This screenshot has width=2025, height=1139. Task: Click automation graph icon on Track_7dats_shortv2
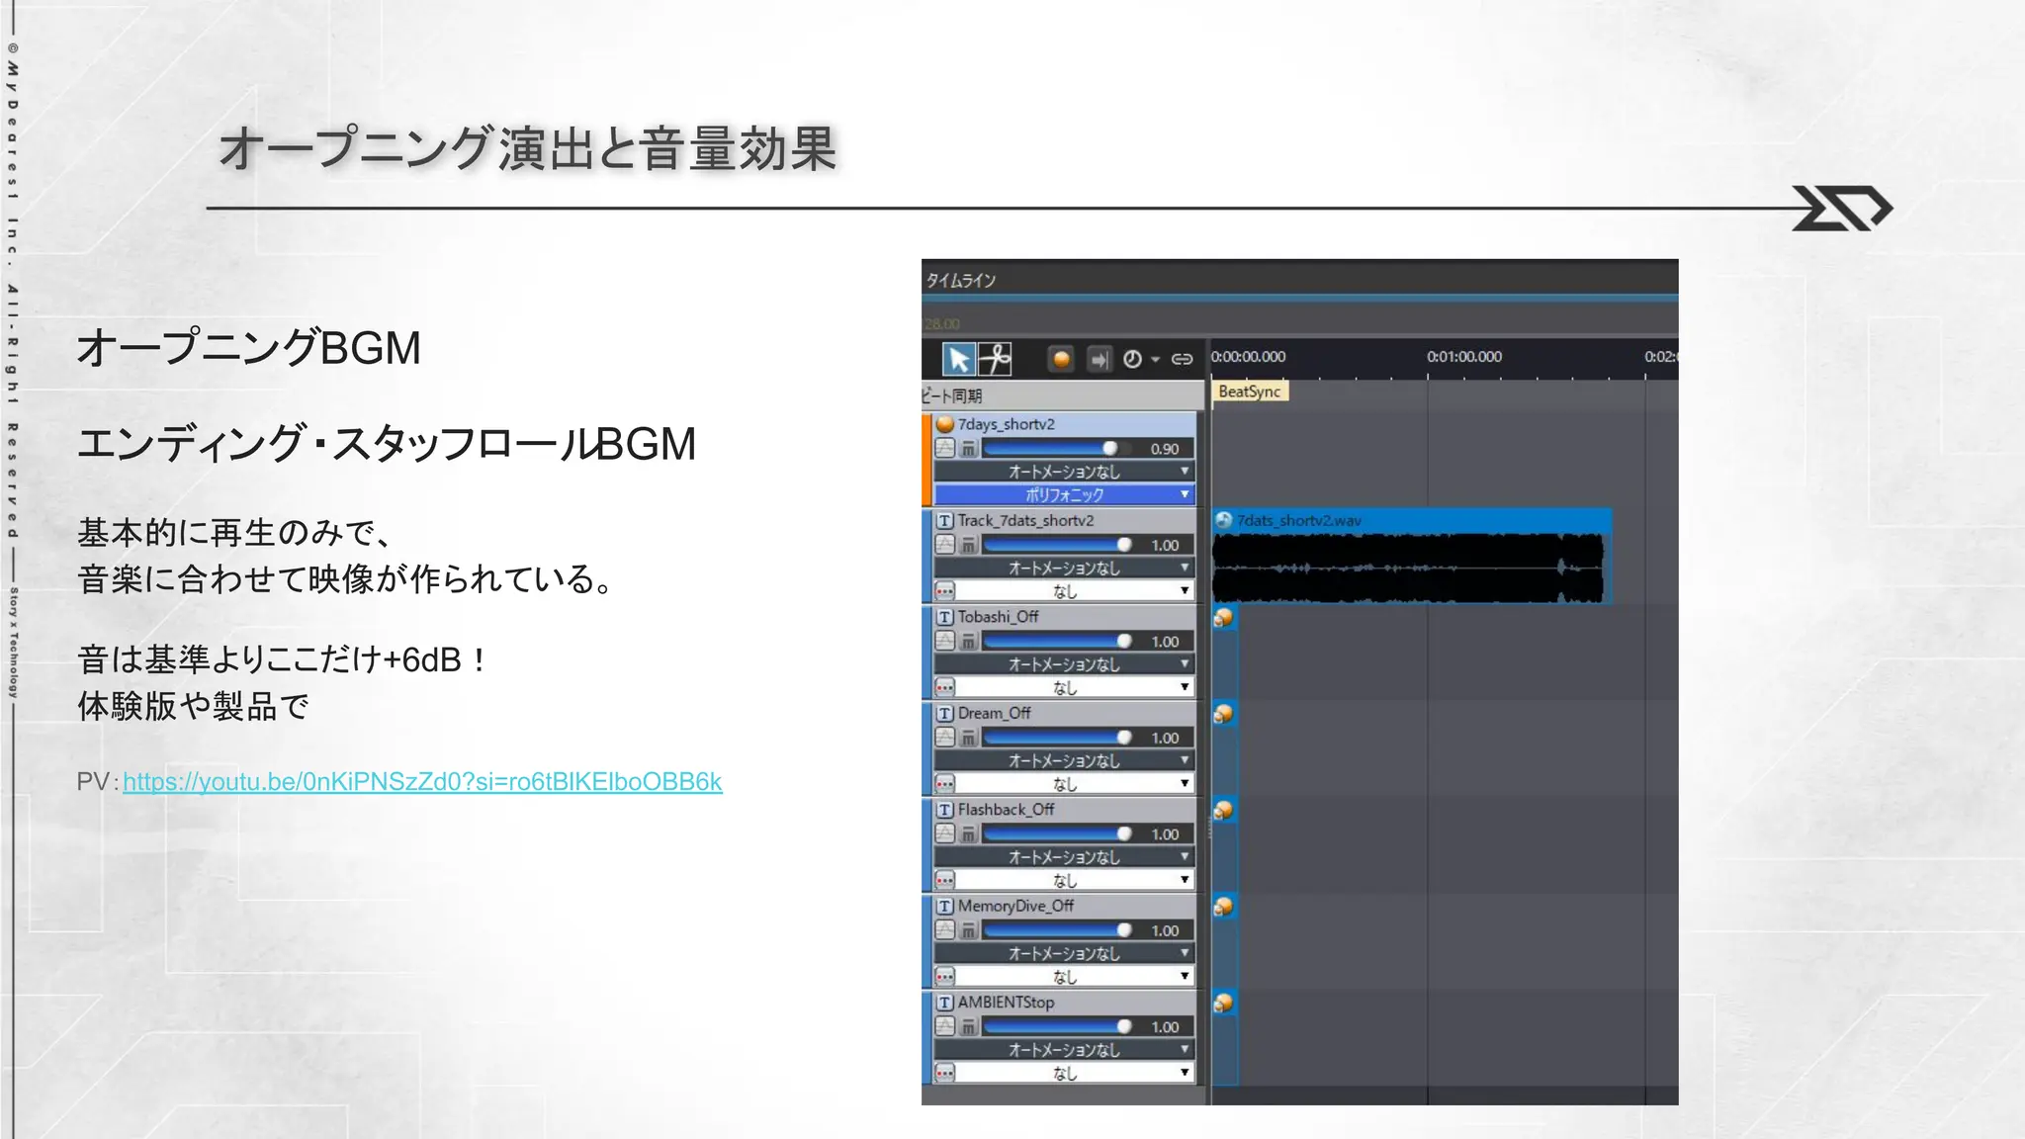(x=945, y=545)
